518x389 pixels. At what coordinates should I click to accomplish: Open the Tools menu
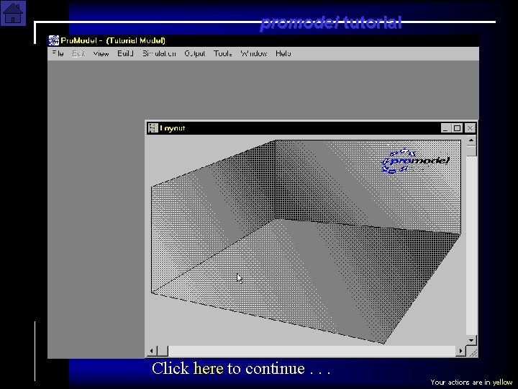(x=222, y=53)
